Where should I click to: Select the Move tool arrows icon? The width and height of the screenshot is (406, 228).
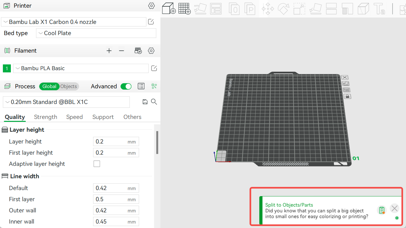(268, 9)
